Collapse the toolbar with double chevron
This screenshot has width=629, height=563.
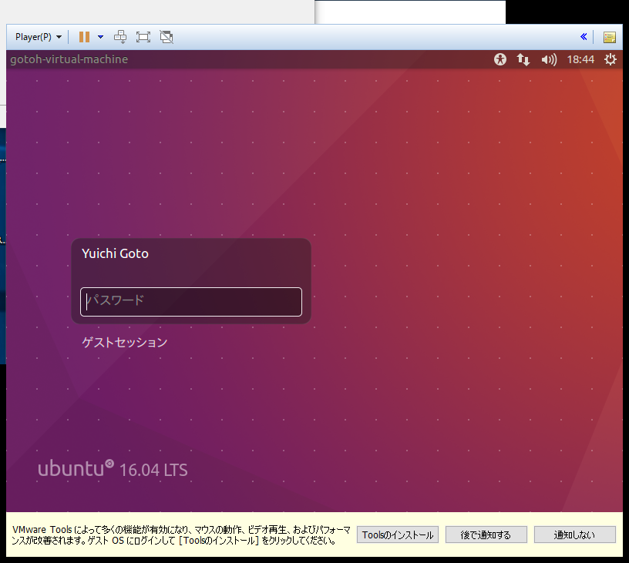[x=584, y=37]
